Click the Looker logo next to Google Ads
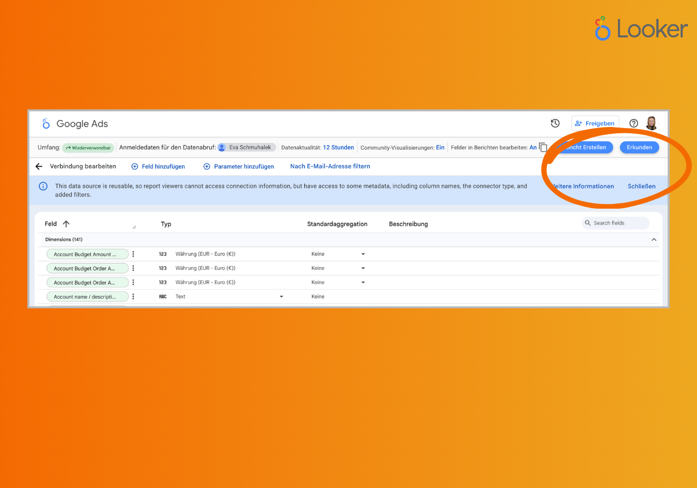Screen dimensions: 697x488 (46, 124)
